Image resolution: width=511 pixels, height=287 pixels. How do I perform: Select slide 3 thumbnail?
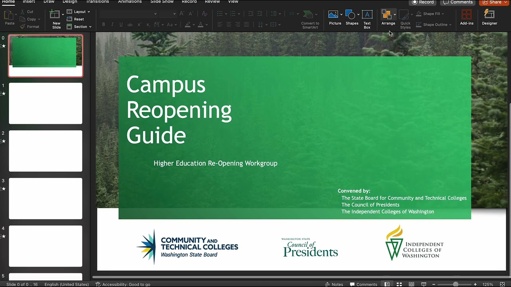(46, 199)
